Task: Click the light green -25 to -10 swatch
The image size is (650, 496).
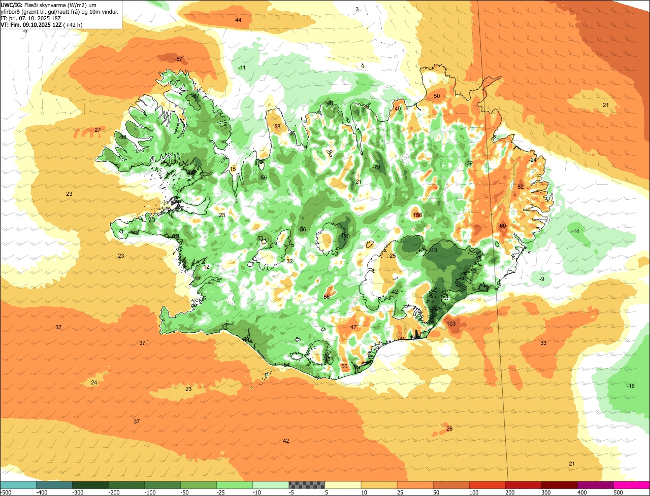Action: click(234, 485)
